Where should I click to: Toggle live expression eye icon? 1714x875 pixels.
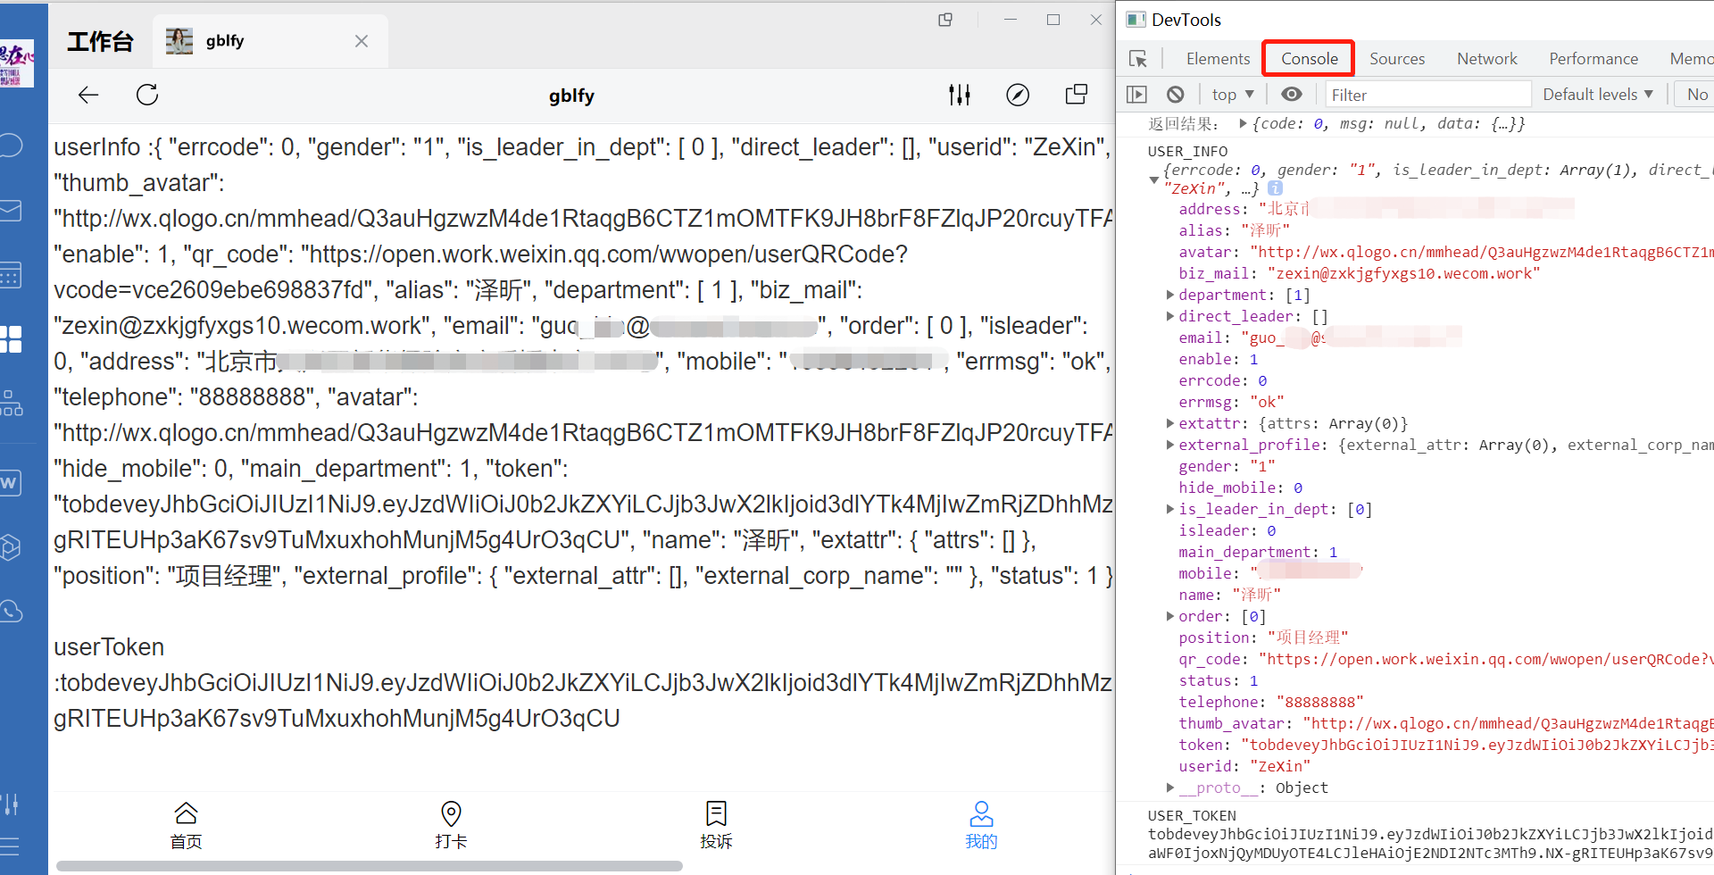(x=1292, y=95)
